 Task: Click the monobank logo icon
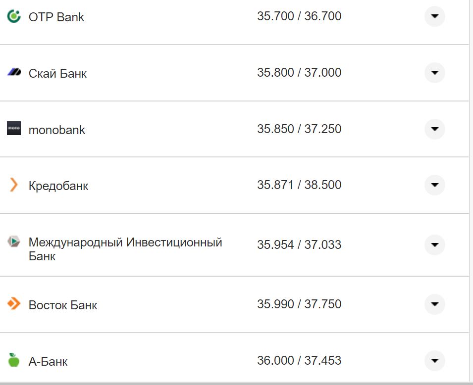12,130
